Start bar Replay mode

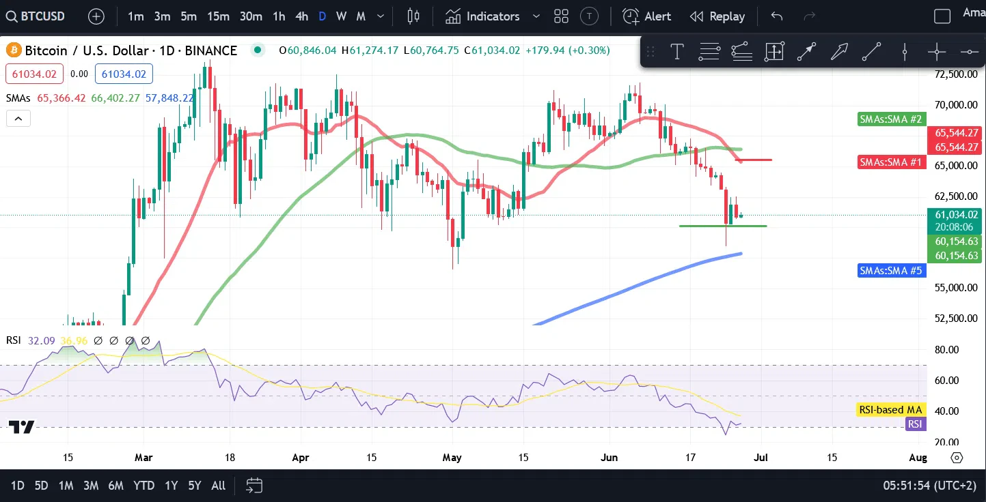click(x=717, y=16)
